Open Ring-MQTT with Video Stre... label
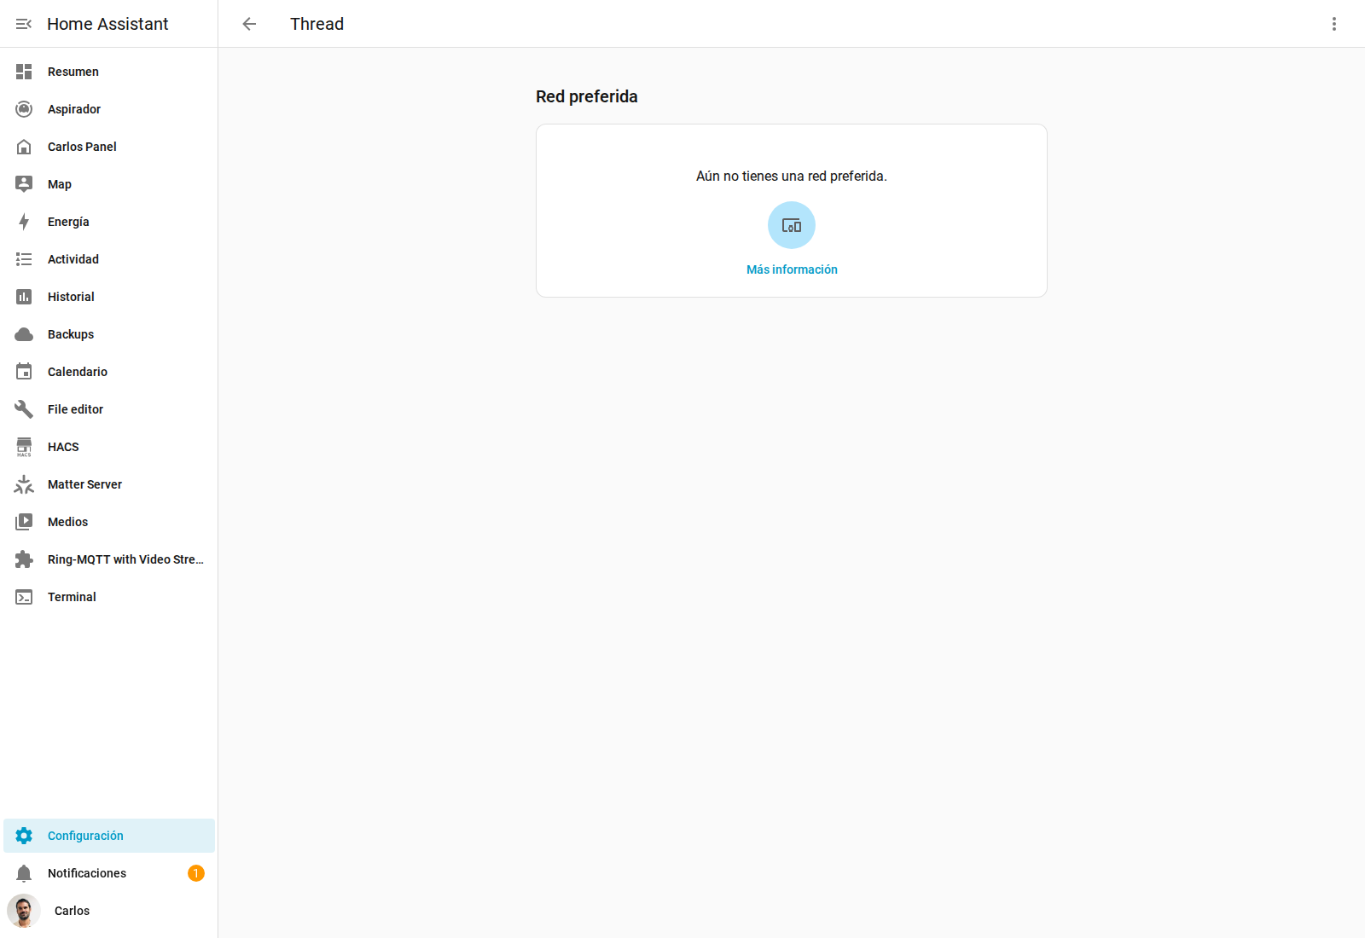This screenshot has width=1365, height=938. [125, 559]
